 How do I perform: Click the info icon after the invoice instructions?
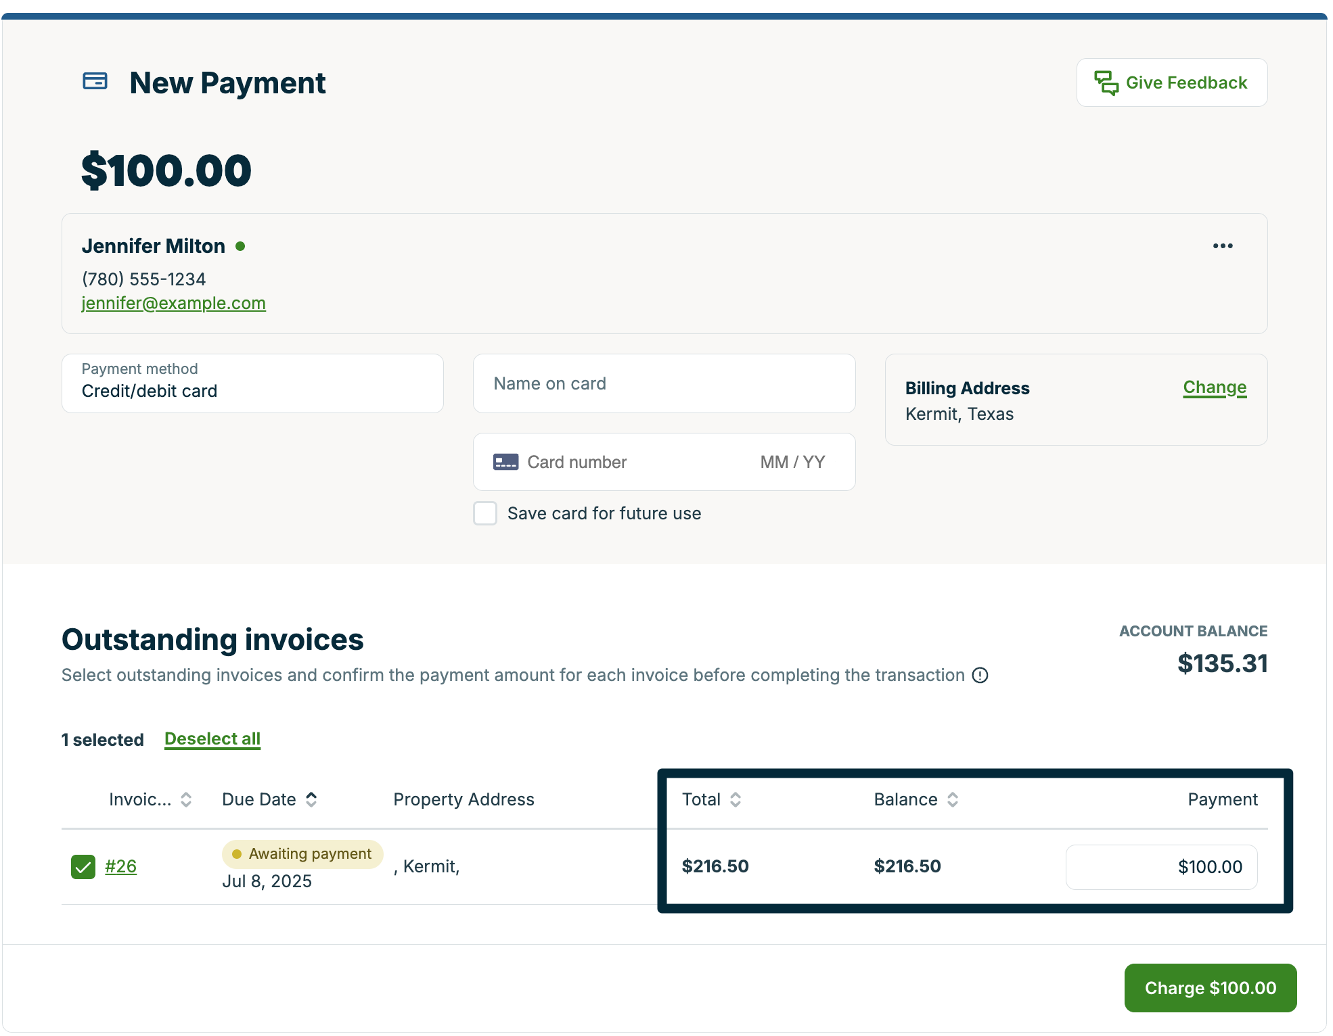(x=980, y=675)
